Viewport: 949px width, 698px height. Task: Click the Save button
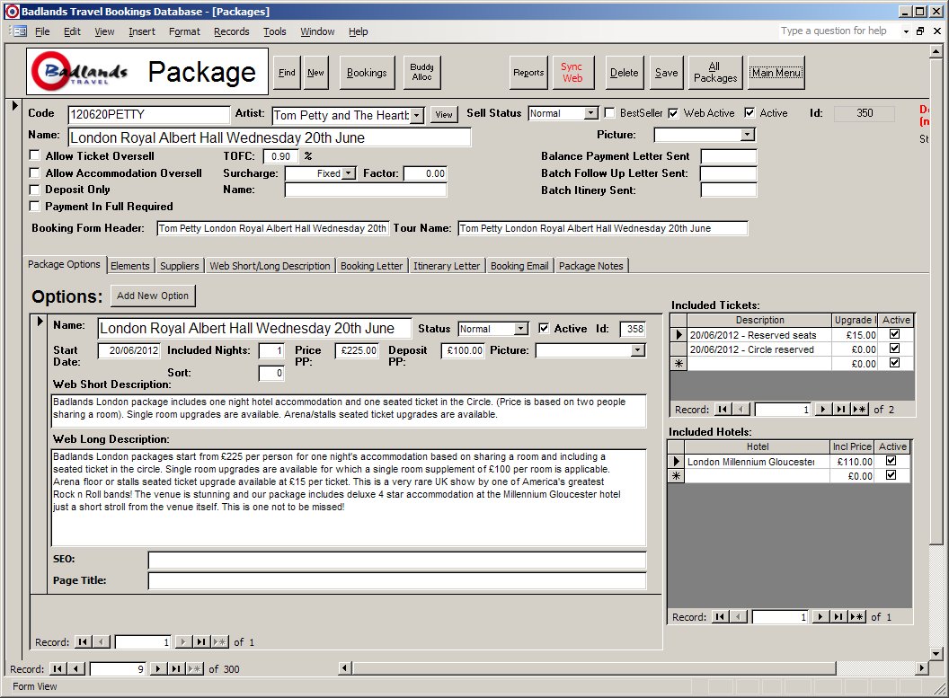[666, 73]
